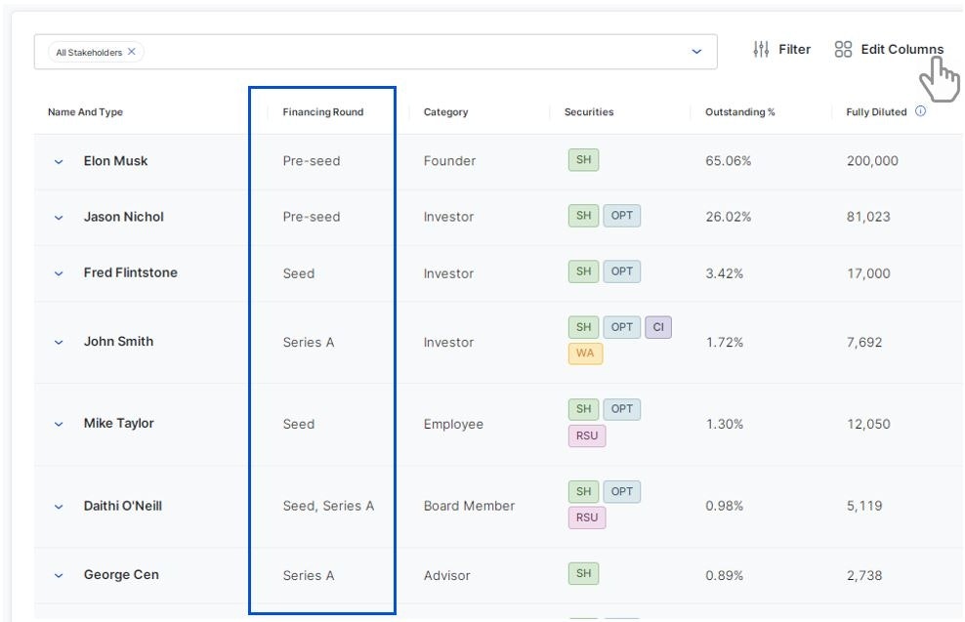Expand the John Smith row chevron
The height and width of the screenshot is (622, 965).
tap(59, 343)
